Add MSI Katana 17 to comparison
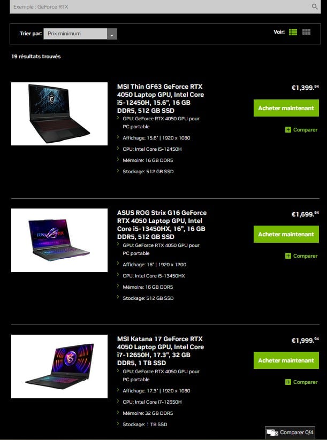The height and width of the screenshot is (440, 327). coord(302,382)
